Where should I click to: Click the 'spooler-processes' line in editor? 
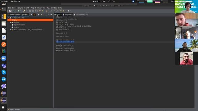65,40
